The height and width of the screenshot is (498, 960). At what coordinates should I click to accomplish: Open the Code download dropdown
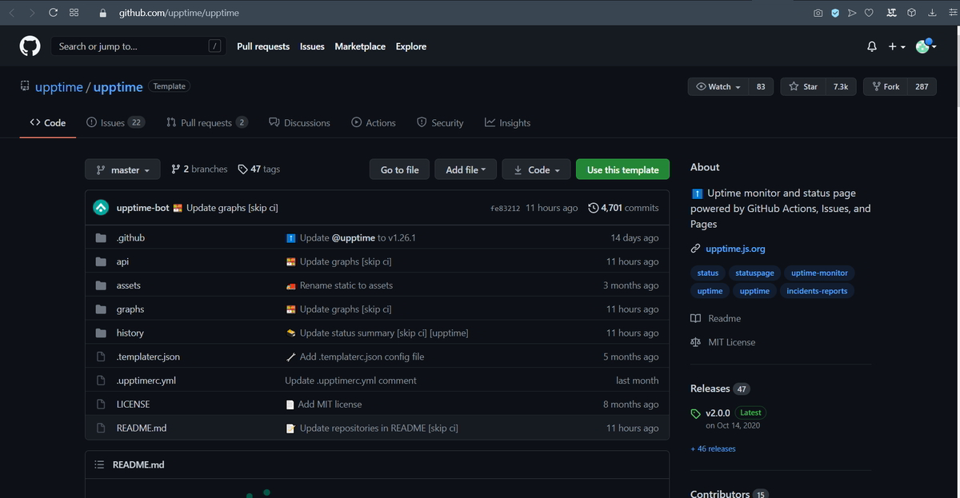coord(536,169)
